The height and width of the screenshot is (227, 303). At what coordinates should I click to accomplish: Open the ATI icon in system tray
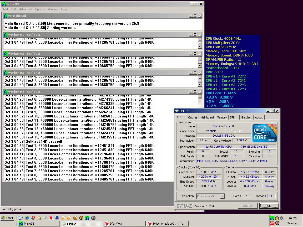pyautogui.click(x=272, y=224)
